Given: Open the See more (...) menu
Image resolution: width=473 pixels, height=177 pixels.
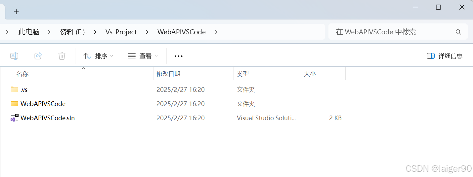Looking at the screenshot, I should click(179, 56).
